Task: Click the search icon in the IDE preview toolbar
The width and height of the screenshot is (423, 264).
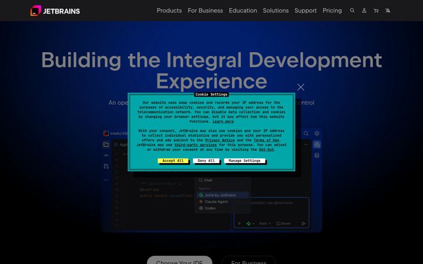Action: click(306, 133)
